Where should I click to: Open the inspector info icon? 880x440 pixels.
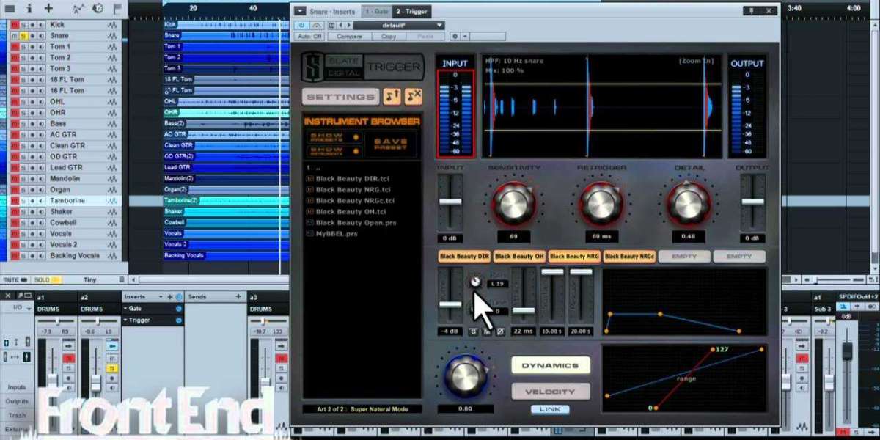(29, 9)
